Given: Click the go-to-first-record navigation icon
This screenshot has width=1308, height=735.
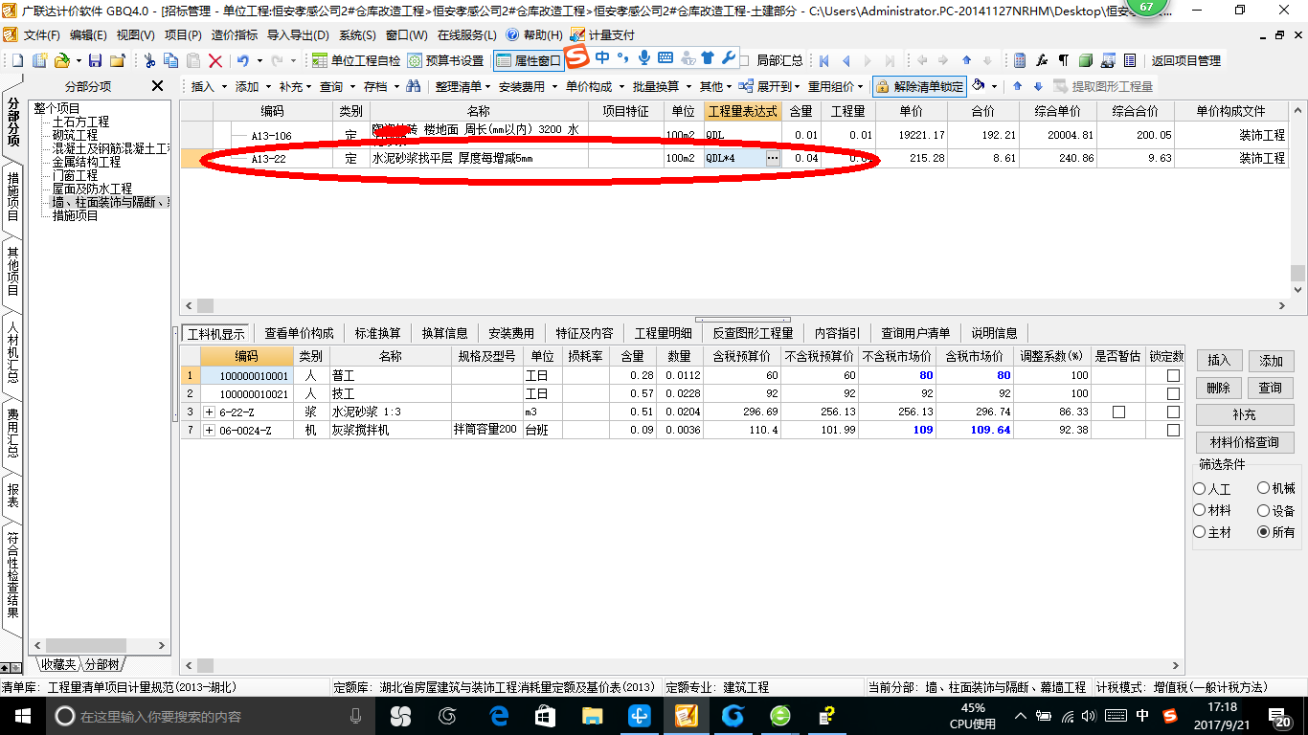Looking at the screenshot, I should point(823,60).
